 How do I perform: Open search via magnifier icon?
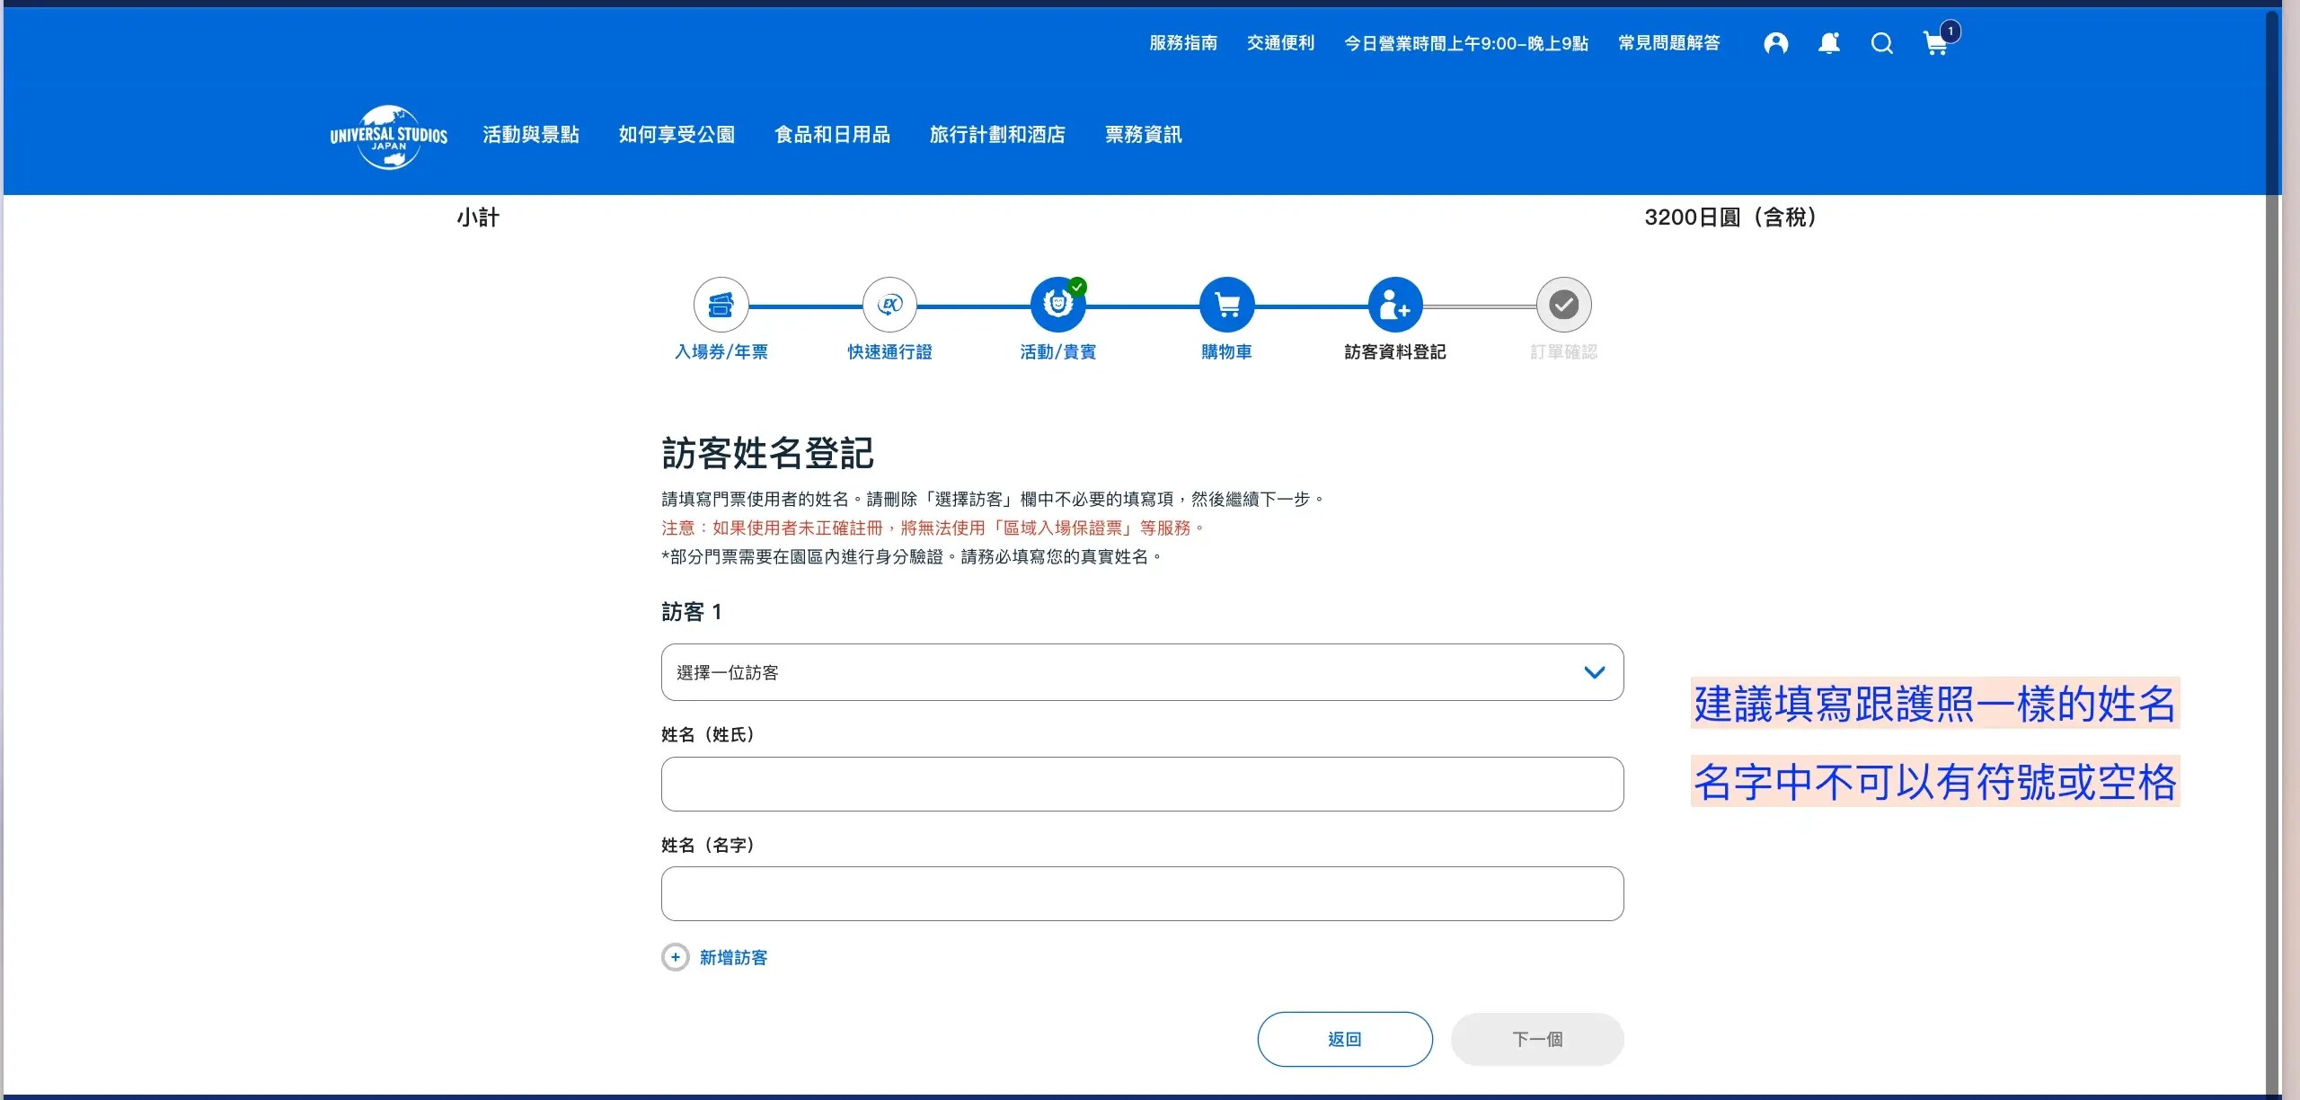coord(1881,43)
